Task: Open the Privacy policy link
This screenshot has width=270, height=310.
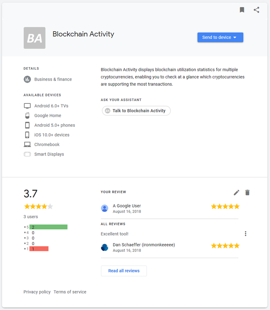Action: 37,292
